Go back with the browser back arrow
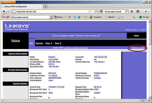Viewport: 152px width, 103px height. 4,11
